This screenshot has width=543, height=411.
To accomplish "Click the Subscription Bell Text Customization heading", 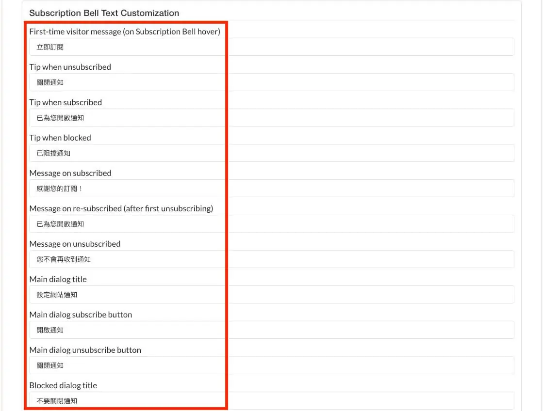I will [104, 13].
